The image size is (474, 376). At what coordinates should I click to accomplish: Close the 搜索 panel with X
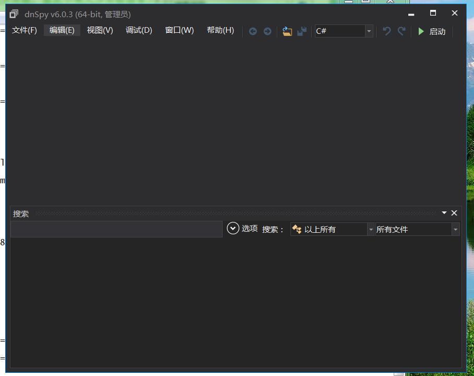[454, 213]
